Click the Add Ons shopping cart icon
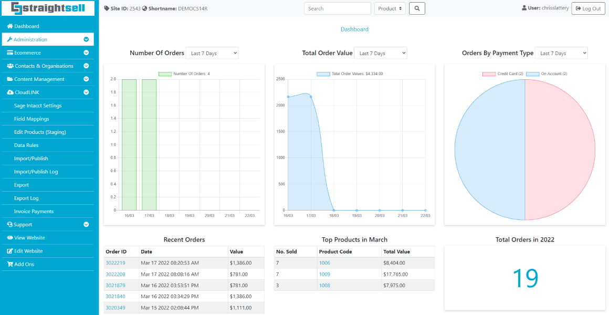The height and width of the screenshot is (315, 609). pos(10,264)
